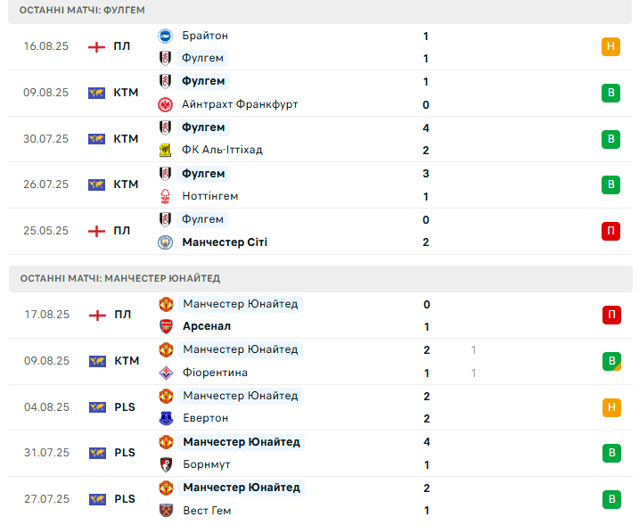This screenshot has height=525, width=639.
Task: Select the 'Останні матчі: Манчестер Юнайтед' header
Action: click(x=119, y=278)
